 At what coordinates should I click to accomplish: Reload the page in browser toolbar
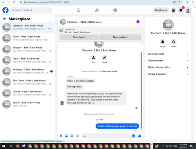point(15,2)
